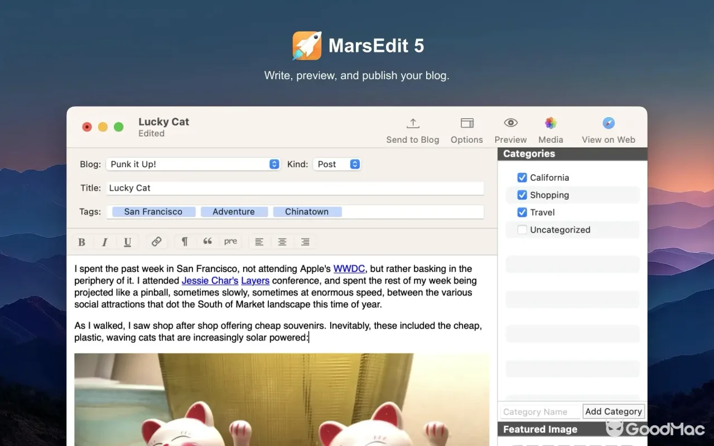Align text right
The image size is (714, 446).
pyautogui.click(x=305, y=242)
